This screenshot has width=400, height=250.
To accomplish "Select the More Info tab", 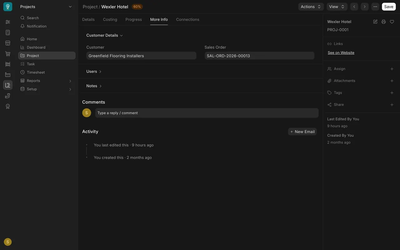I will pyautogui.click(x=159, y=19).
